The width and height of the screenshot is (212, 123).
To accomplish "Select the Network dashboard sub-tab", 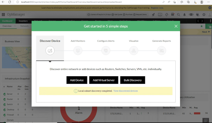I will point(24,26).
